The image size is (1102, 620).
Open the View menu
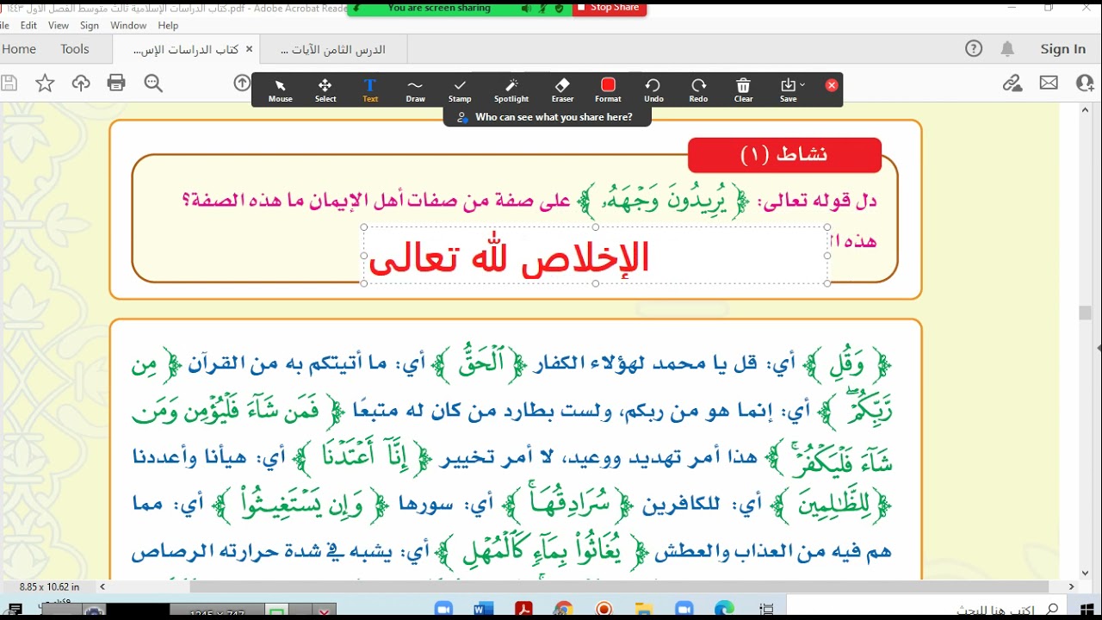59,26
